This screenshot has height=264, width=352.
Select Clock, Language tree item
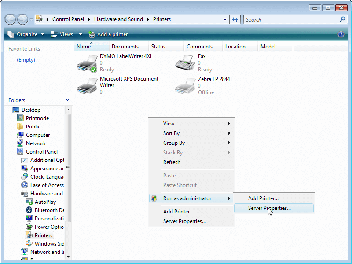42,177
